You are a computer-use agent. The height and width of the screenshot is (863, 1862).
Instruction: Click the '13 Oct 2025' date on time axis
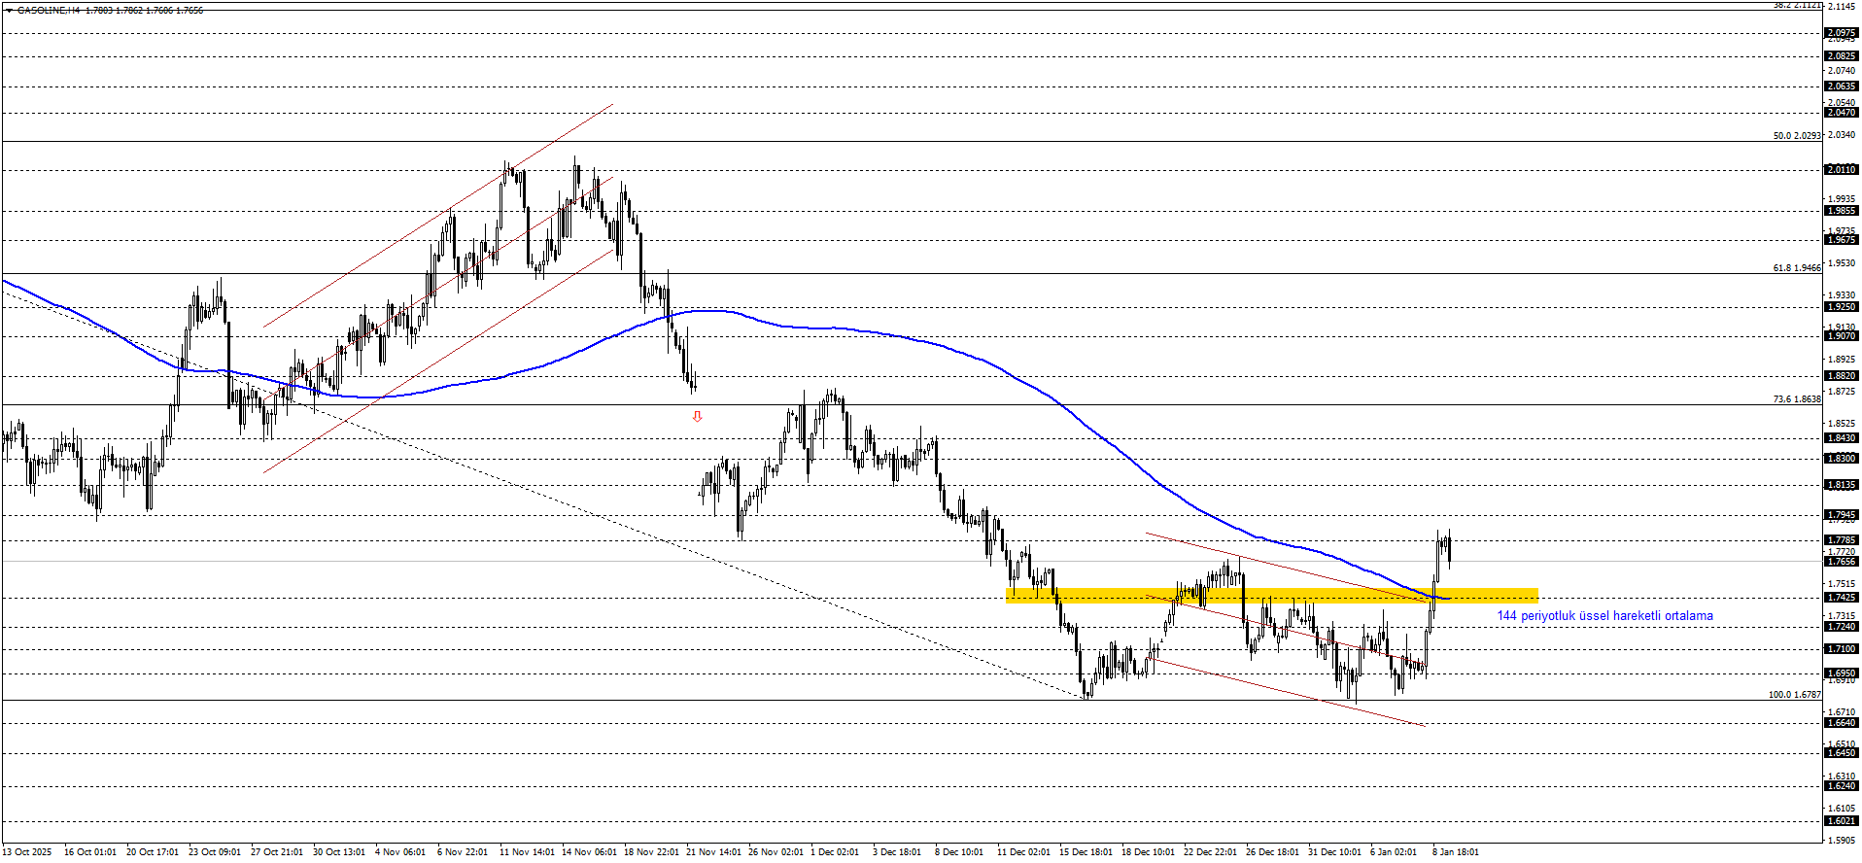coord(27,852)
